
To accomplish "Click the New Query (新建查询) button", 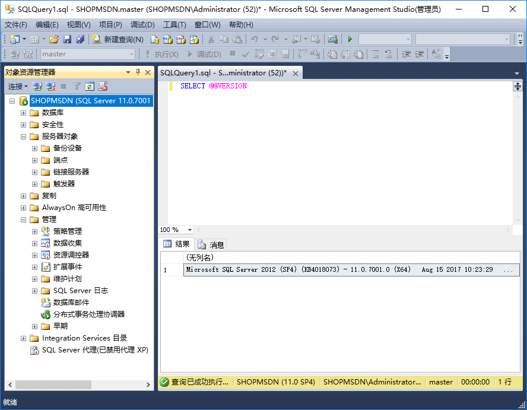I will [x=118, y=39].
